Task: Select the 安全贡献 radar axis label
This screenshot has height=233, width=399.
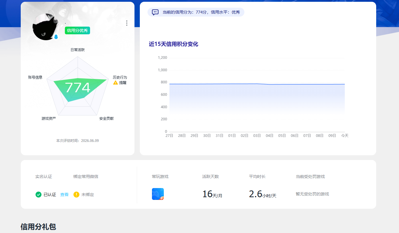Action: point(106,119)
